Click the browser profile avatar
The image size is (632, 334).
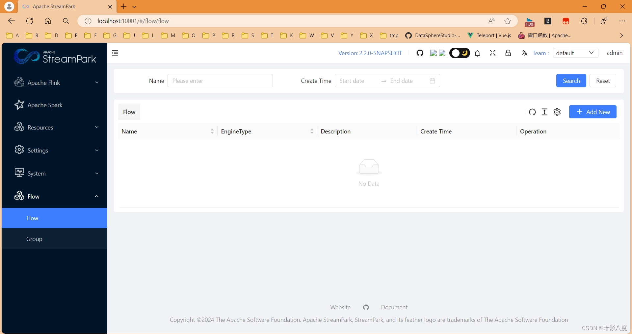point(9,6)
